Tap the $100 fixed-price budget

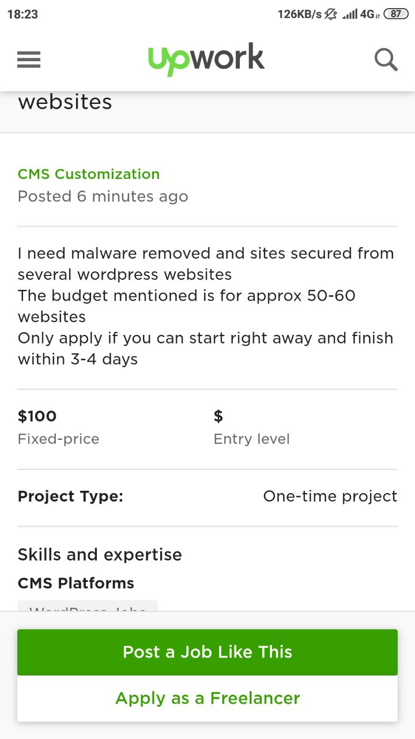37,416
